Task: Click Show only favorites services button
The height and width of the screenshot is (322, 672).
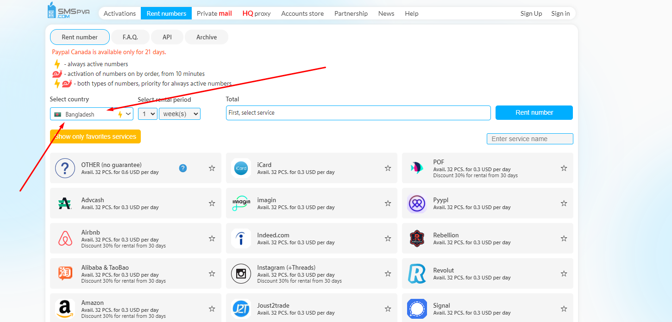Action: tap(95, 136)
